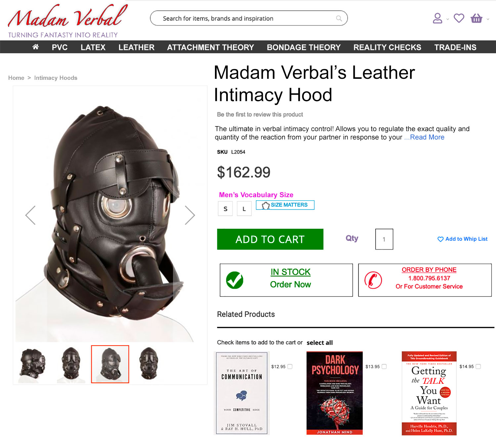Check the Dark Psychology book checkbox

[384, 367]
